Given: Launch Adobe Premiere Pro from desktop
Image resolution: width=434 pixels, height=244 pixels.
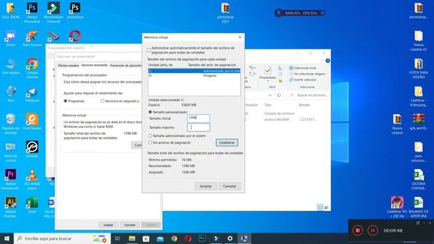Looking at the screenshot, I should [11, 179].
